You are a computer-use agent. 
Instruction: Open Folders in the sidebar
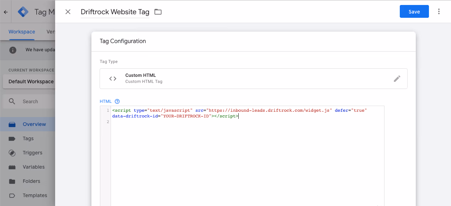27,181
